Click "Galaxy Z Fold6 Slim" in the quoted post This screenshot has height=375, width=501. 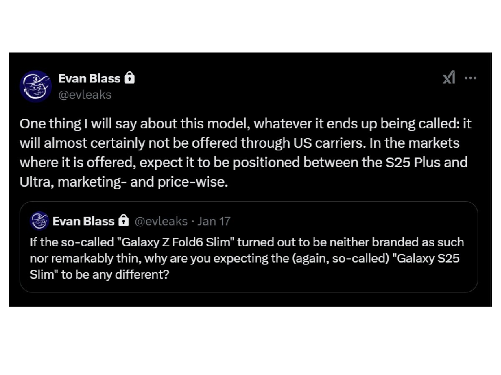(177, 242)
